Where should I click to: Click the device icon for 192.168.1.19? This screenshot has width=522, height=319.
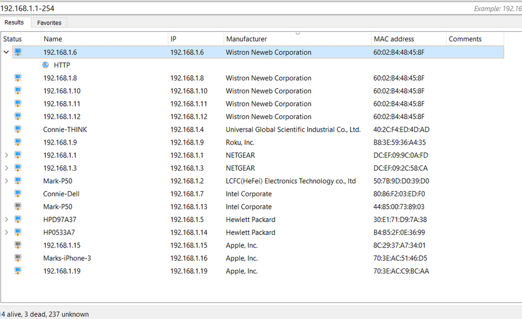pos(18,271)
